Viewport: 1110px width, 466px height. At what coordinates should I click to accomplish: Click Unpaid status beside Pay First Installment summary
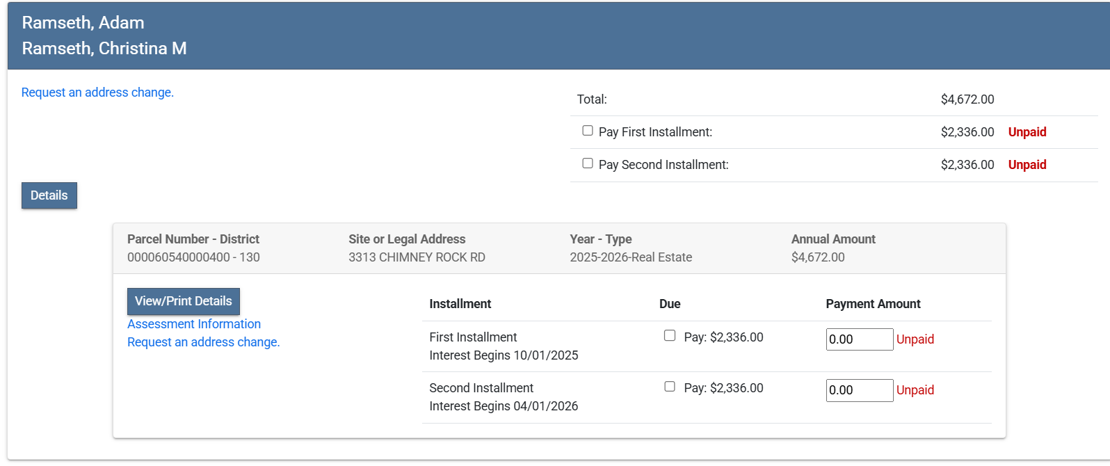(1027, 132)
